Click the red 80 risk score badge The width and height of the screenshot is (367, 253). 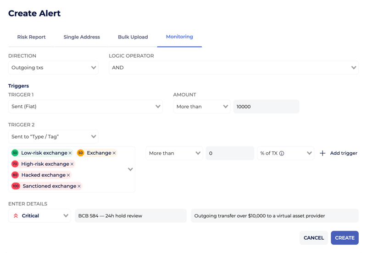click(15, 175)
